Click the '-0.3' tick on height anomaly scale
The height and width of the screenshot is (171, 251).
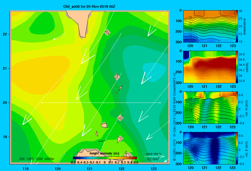point(85,162)
